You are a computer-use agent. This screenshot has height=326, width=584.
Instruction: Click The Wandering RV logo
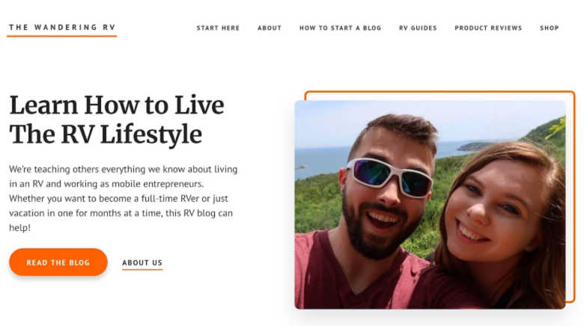point(61,28)
